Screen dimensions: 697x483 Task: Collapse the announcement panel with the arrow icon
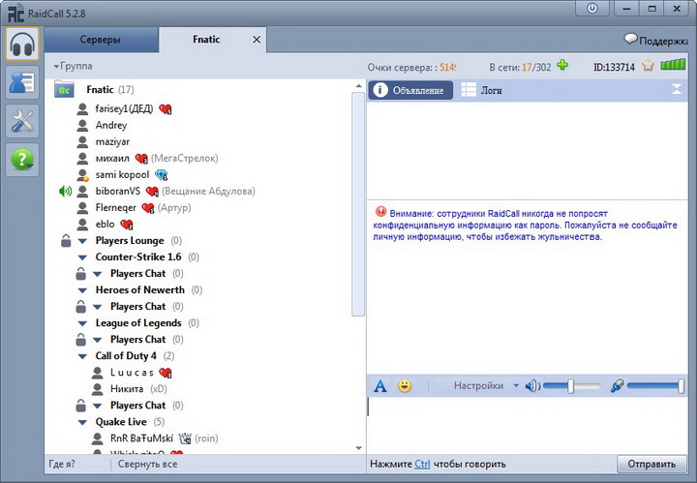tap(677, 89)
